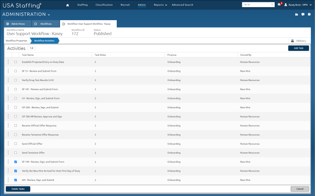
Task: Click the user profile icon
Action: [286, 5]
